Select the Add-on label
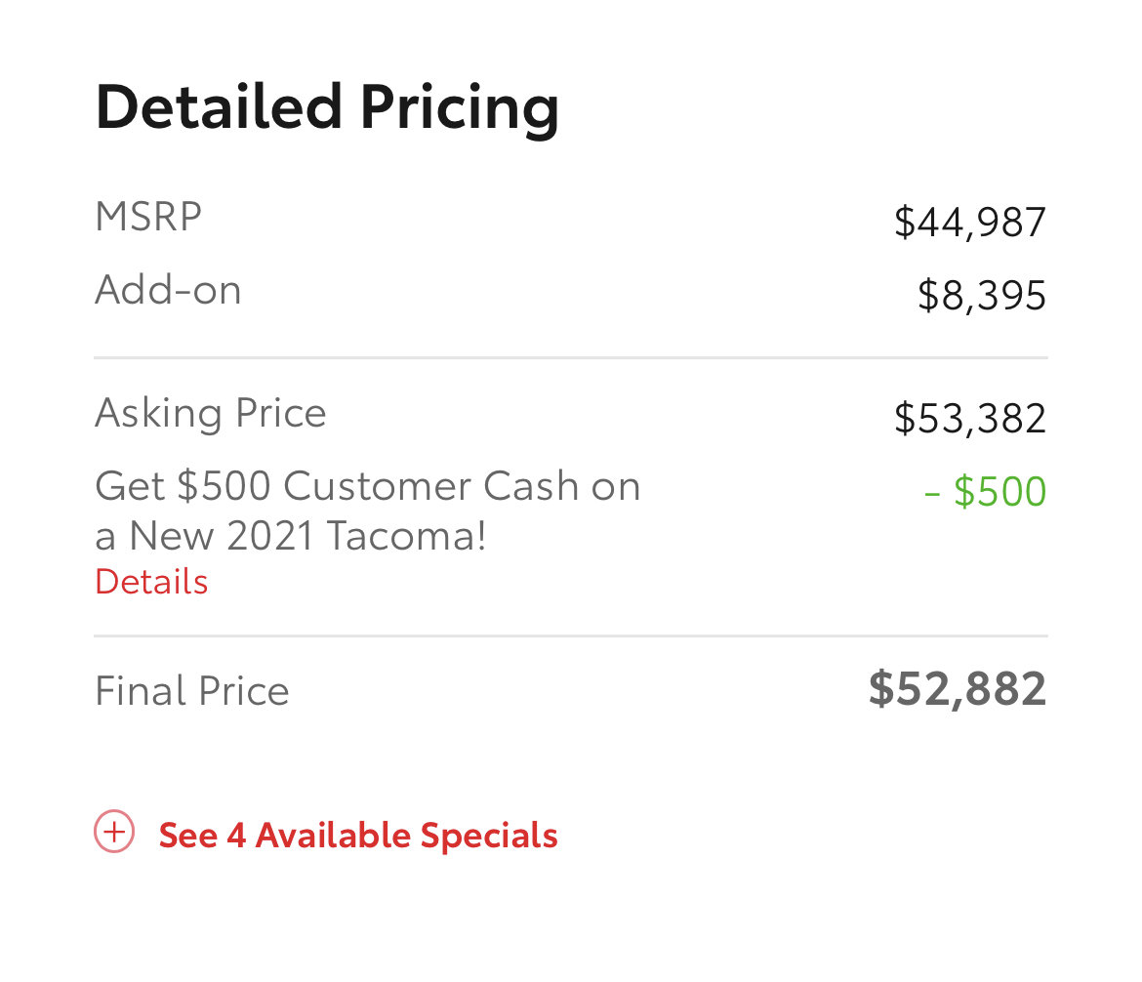 tap(168, 290)
